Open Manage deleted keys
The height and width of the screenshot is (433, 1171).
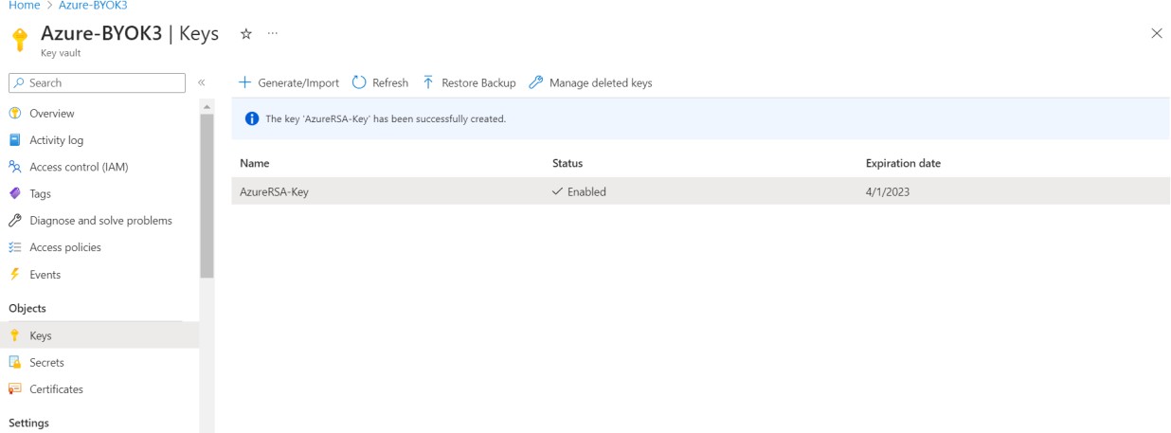(590, 83)
